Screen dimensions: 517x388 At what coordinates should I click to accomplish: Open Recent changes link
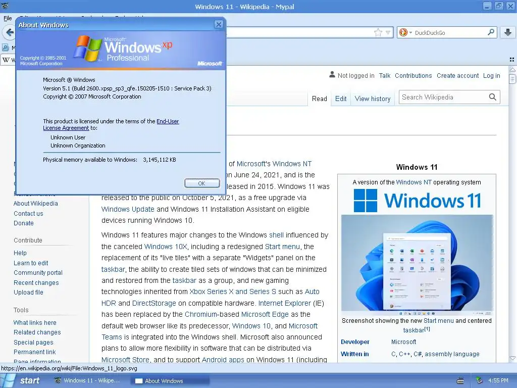tap(36, 283)
